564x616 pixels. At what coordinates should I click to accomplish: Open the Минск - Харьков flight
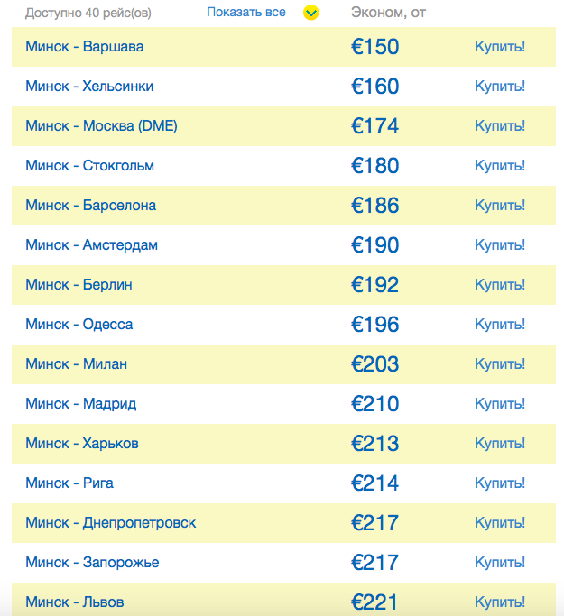click(82, 444)
